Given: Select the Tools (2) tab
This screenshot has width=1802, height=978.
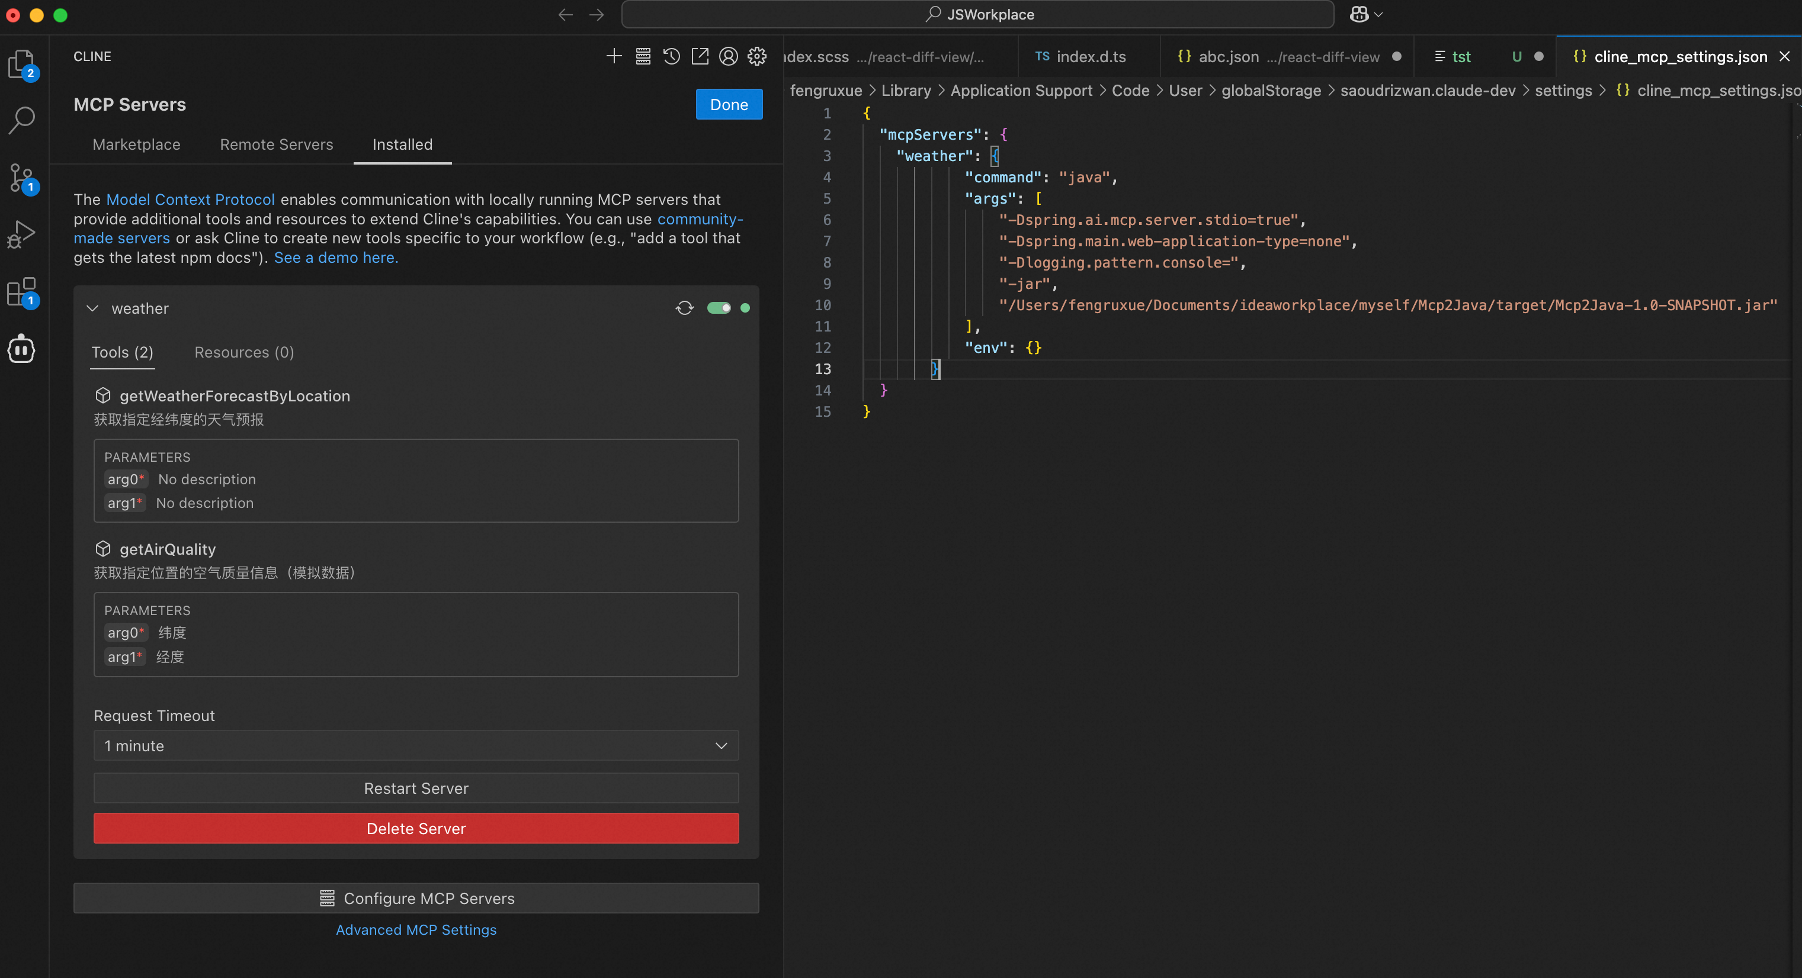Looking at the screenshot, I should tap(123, 352).
